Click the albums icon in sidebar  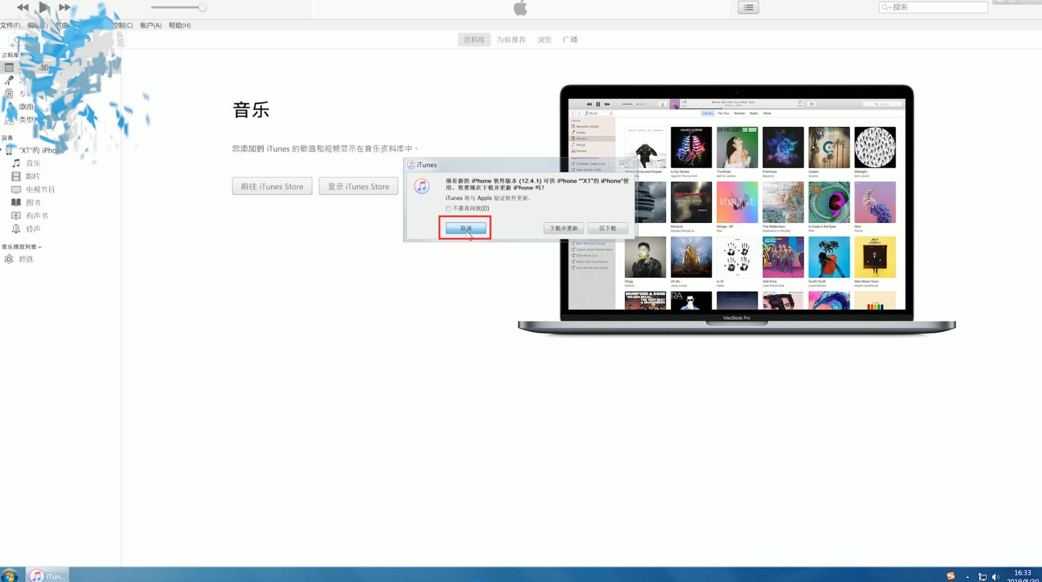[9, 93]
